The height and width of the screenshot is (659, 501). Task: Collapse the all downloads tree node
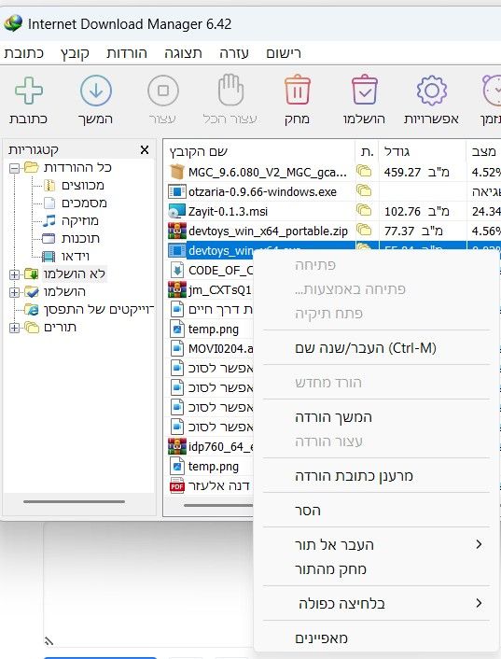tap(14, 169)
